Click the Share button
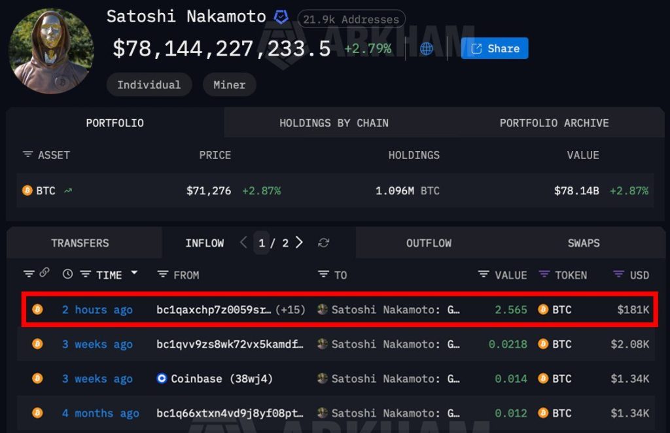670x433 pixels. tap(495, 48)
